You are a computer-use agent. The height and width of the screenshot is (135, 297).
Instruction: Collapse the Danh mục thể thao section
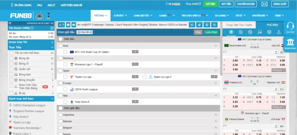(52, 98)
